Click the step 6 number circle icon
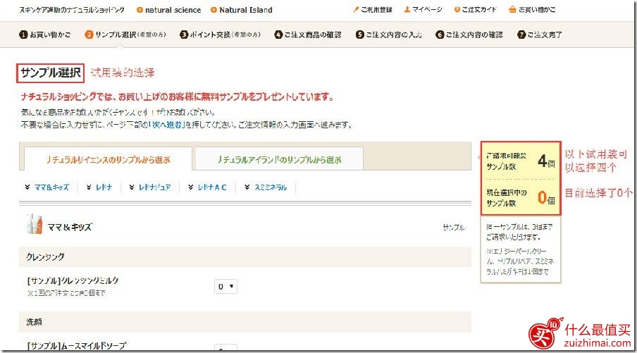Image resolution: width=637 pixels, height=353 pixels. pyautogui.click(x=440, y=35)
